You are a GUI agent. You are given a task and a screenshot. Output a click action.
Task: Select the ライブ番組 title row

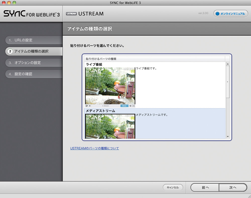(94, 64)
